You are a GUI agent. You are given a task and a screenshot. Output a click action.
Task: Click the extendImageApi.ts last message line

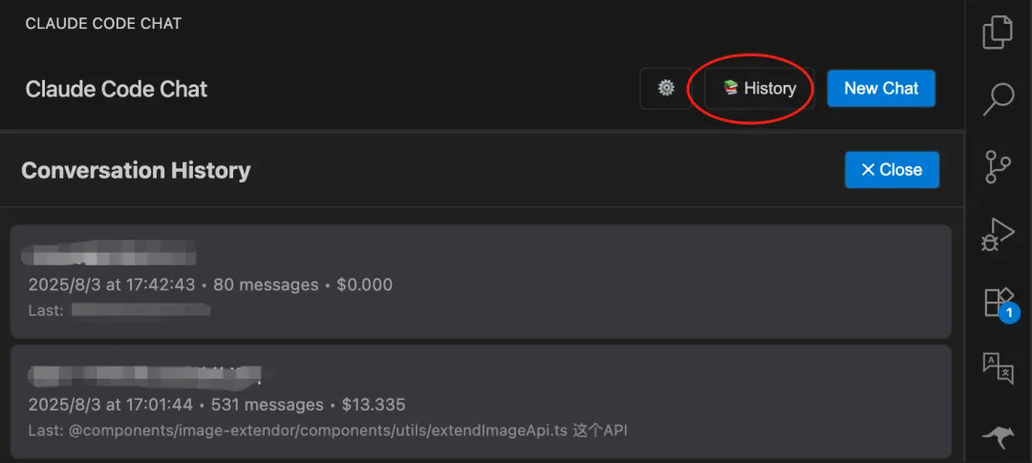pyautogui.click(x=328, y=431)
